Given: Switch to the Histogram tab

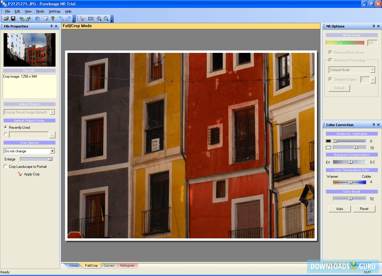Looking at the screenshot, I should [x=127, y=266].
